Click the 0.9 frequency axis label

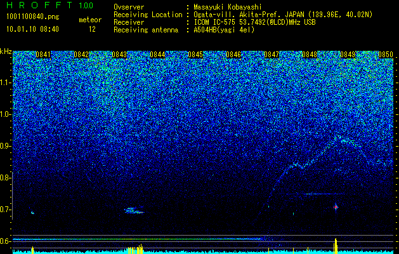[x=5, y=146]
